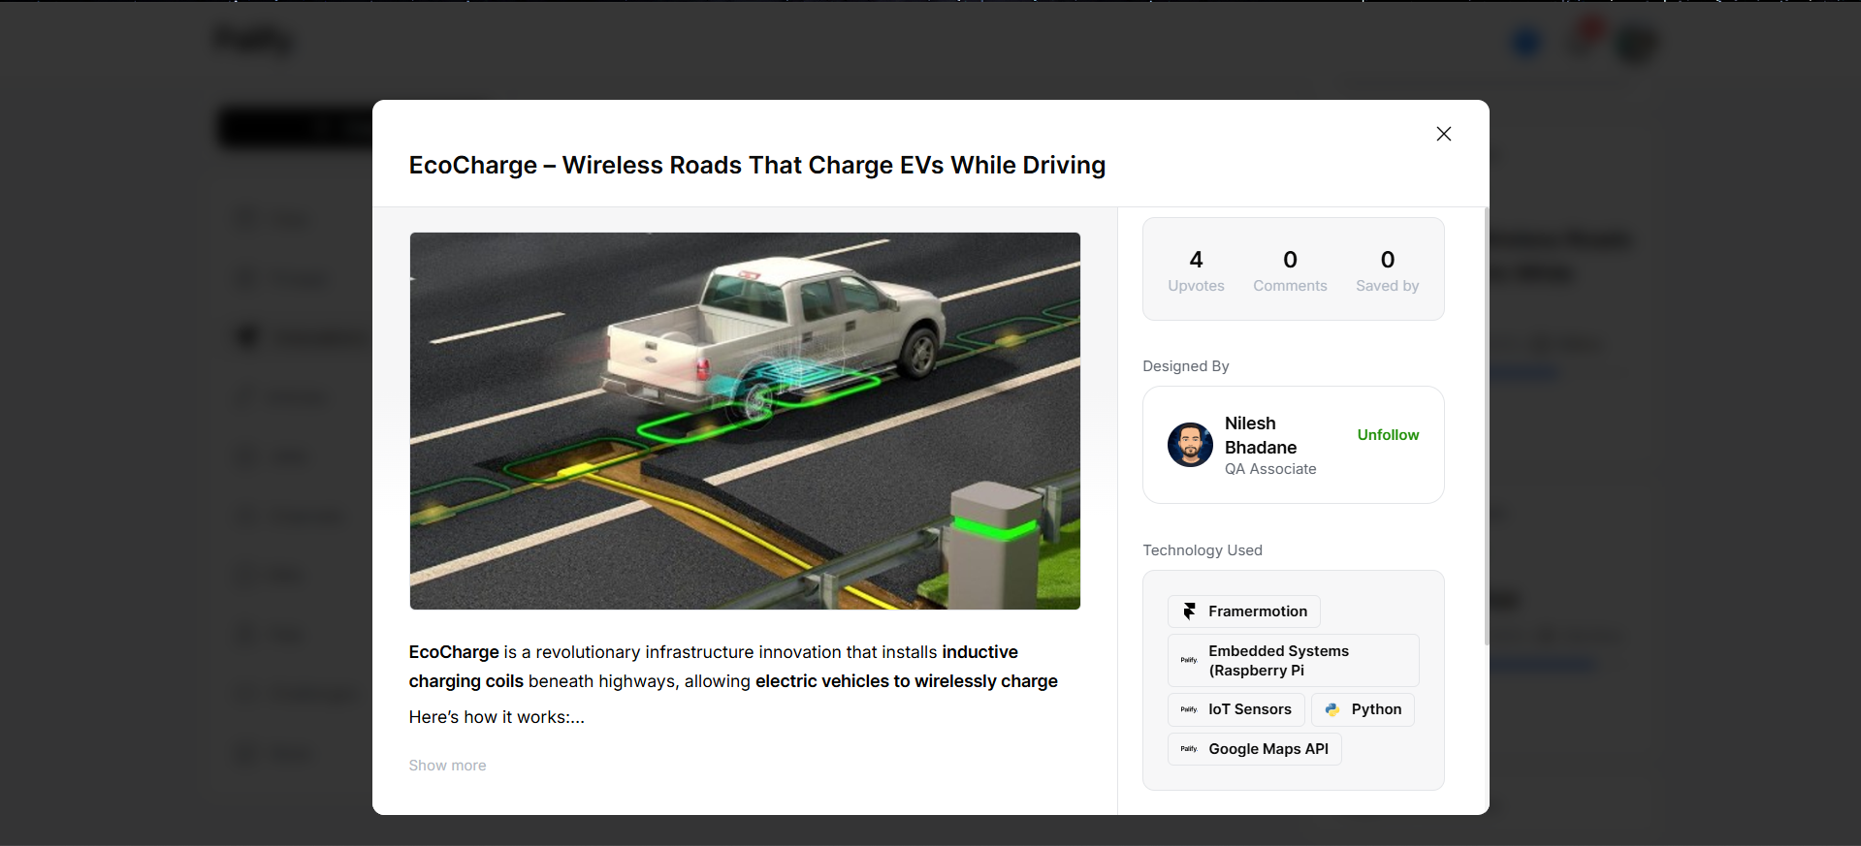The width and height of the screenshot is (1861, 846).
Task: Click the "Here's how it works:..." text
Action: point(497,717)
